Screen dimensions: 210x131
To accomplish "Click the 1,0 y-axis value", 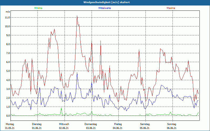I will coord(8,107).
